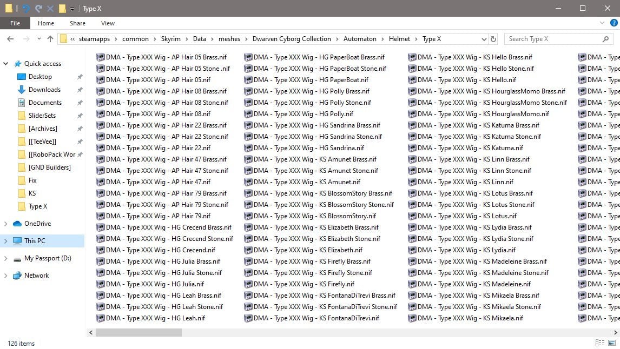Click nif icon of KS Lotus.nif
Screen dimensions: 620x349
pyautogui.click(x=412, y=216)
